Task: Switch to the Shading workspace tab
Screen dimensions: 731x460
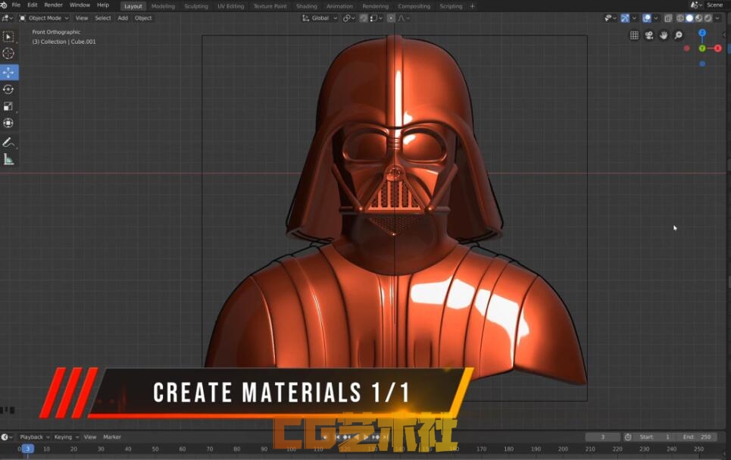Action: 306,6
